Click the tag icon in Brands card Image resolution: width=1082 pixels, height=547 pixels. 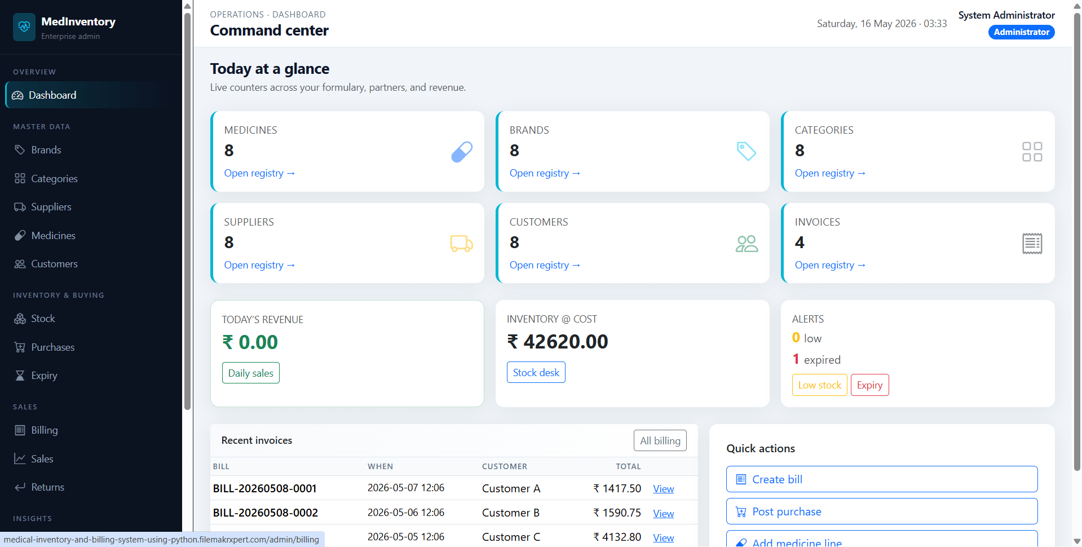[747, 151]
